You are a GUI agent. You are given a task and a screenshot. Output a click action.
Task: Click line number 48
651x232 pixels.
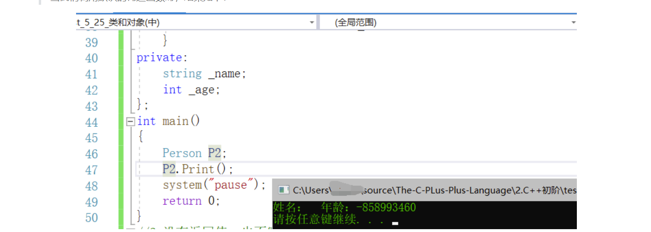point(91,186)
